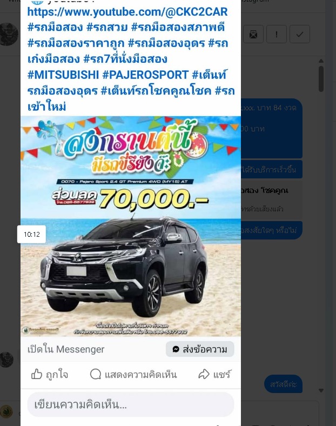The width and height of the screenshot is (336, 426).
Task: Click the scrollbar down arrow
Action: pyautogui.click(x=321, y=390)
